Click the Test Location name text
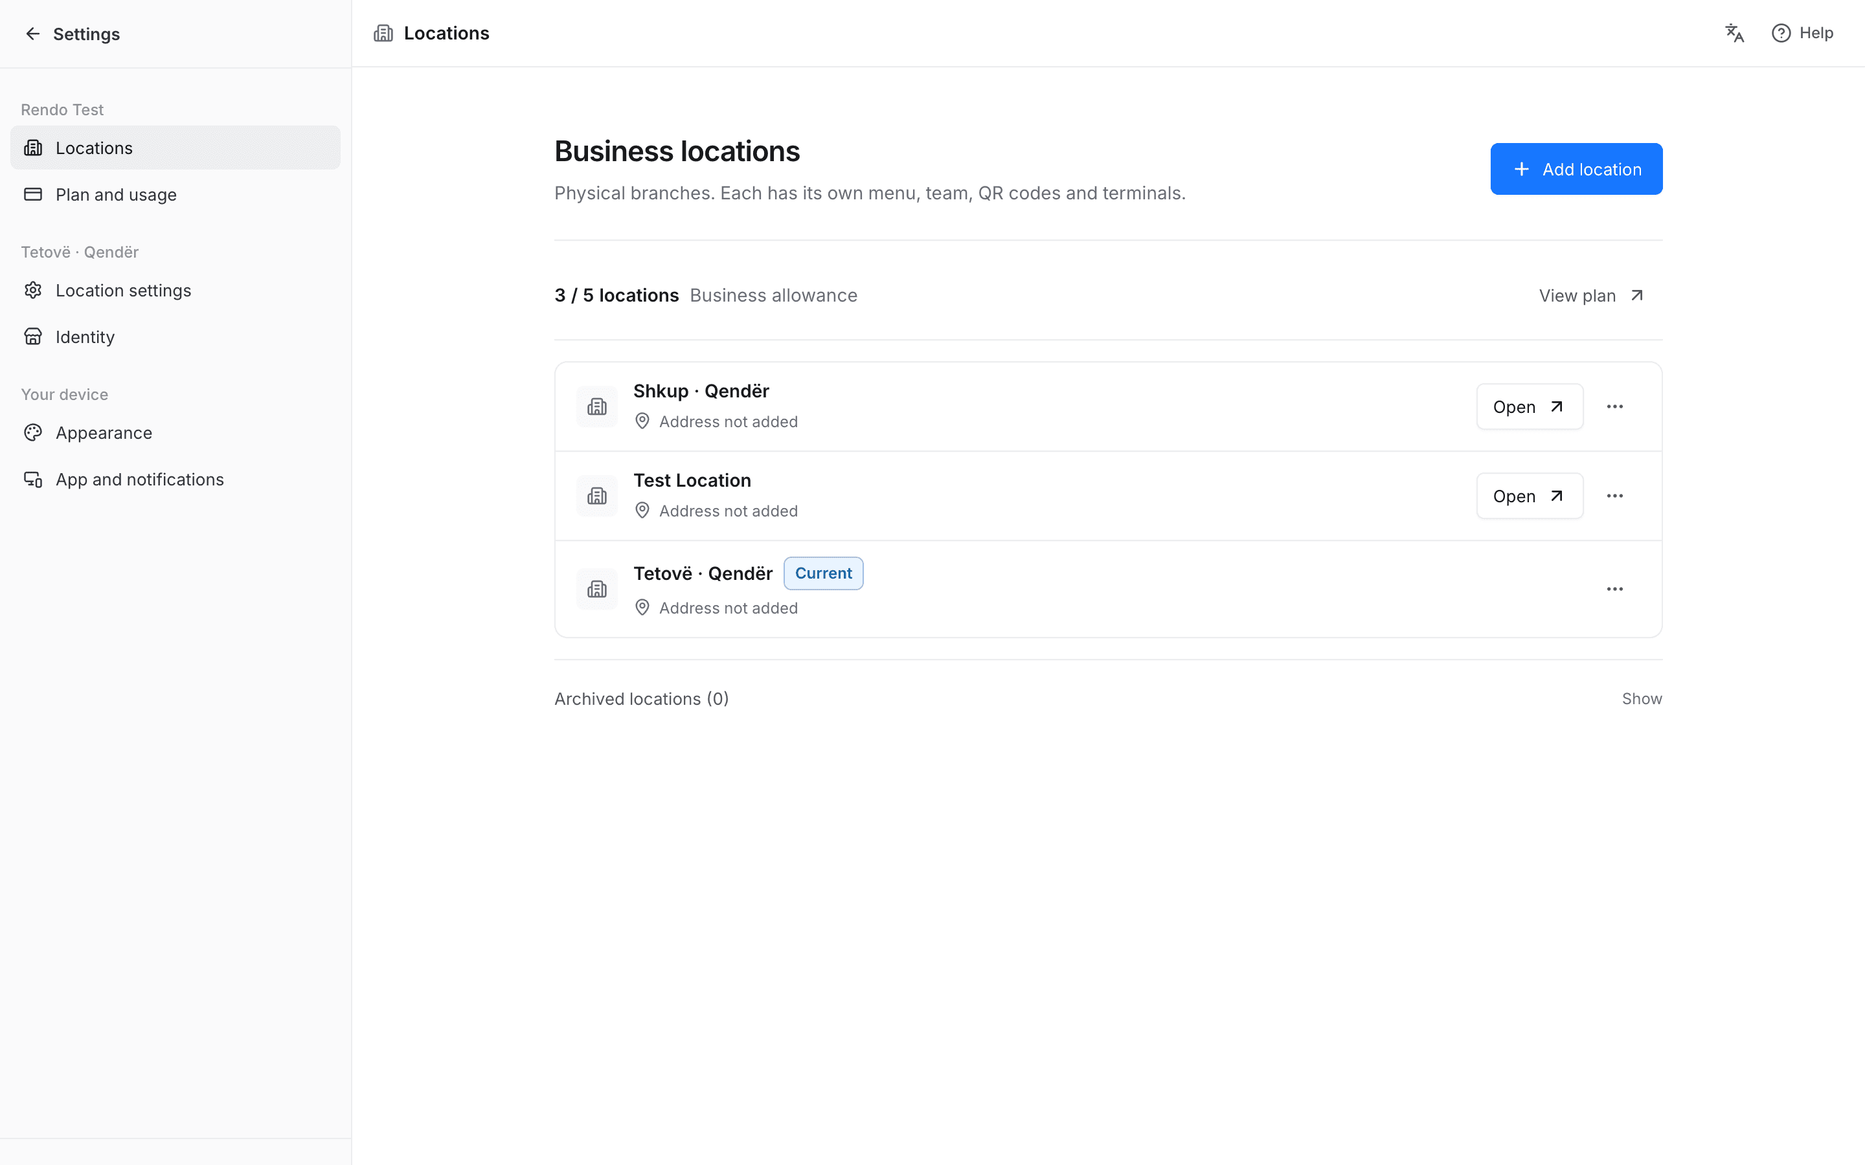Viewport: 1865px width, 1165px height. tap(692, 481)
